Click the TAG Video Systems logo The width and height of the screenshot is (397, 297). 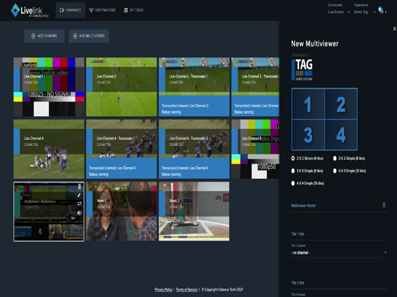point(302,70)
